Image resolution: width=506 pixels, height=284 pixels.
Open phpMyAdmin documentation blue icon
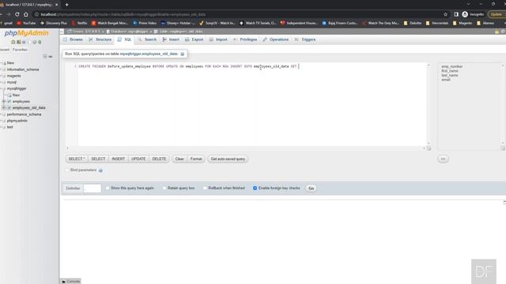click(24, 42)
